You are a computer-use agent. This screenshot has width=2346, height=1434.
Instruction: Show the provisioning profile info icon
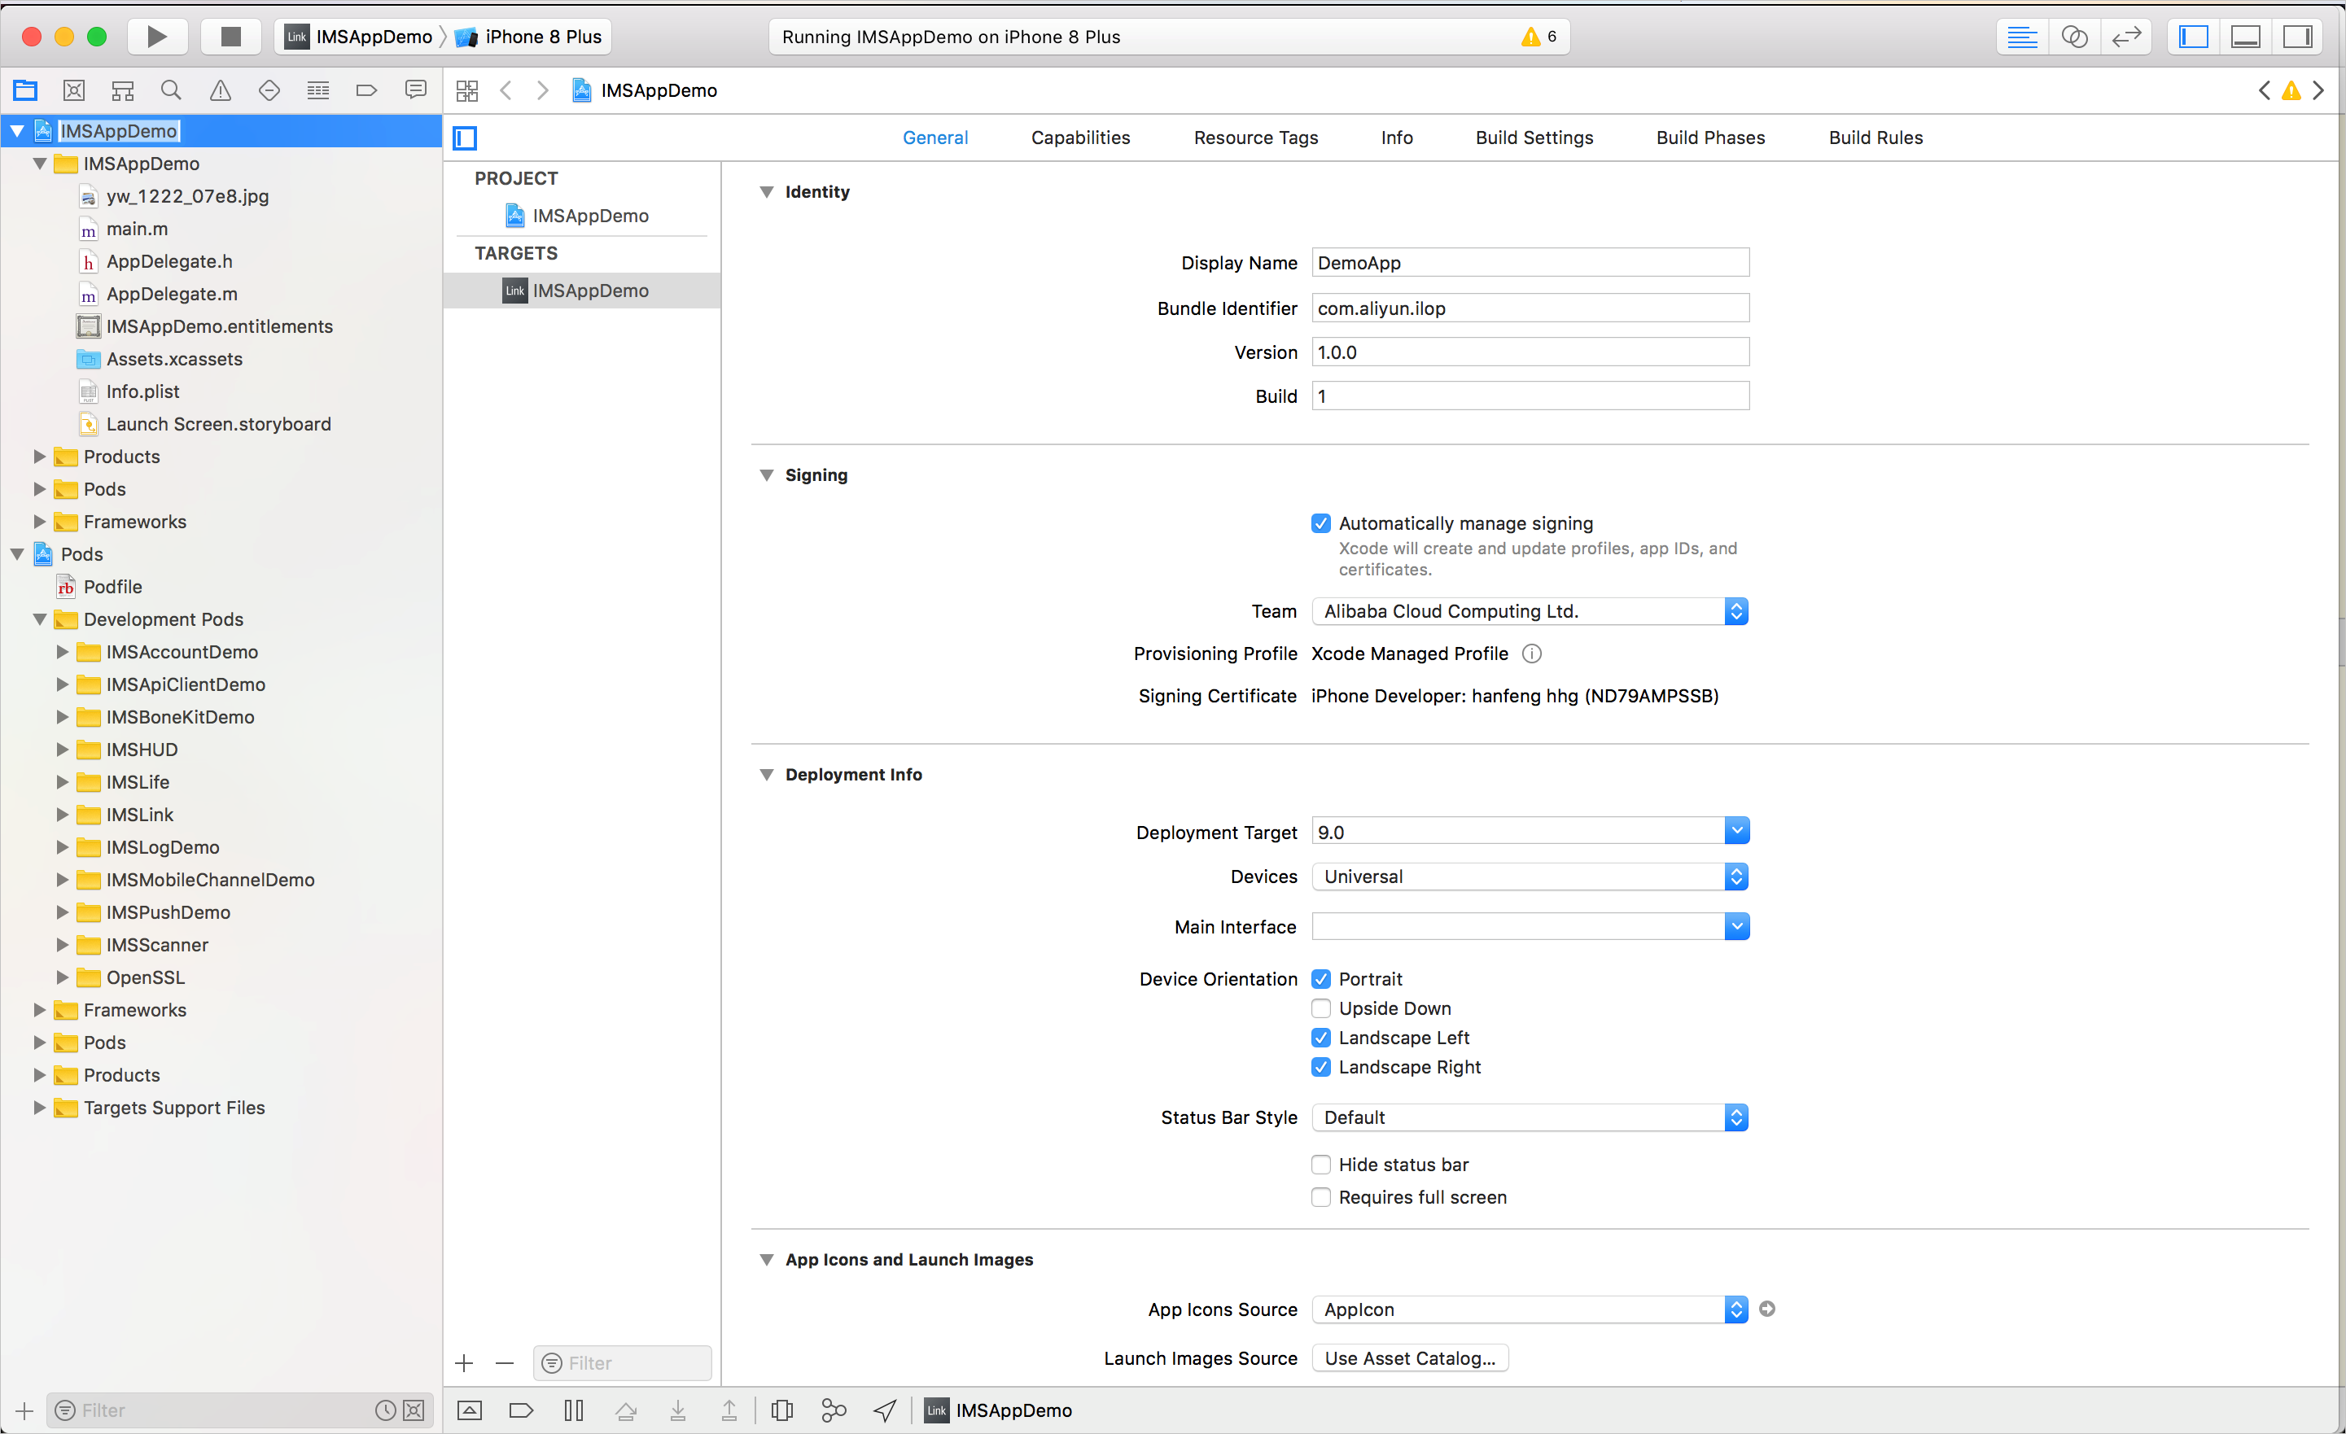click(x=1531, y=654)
